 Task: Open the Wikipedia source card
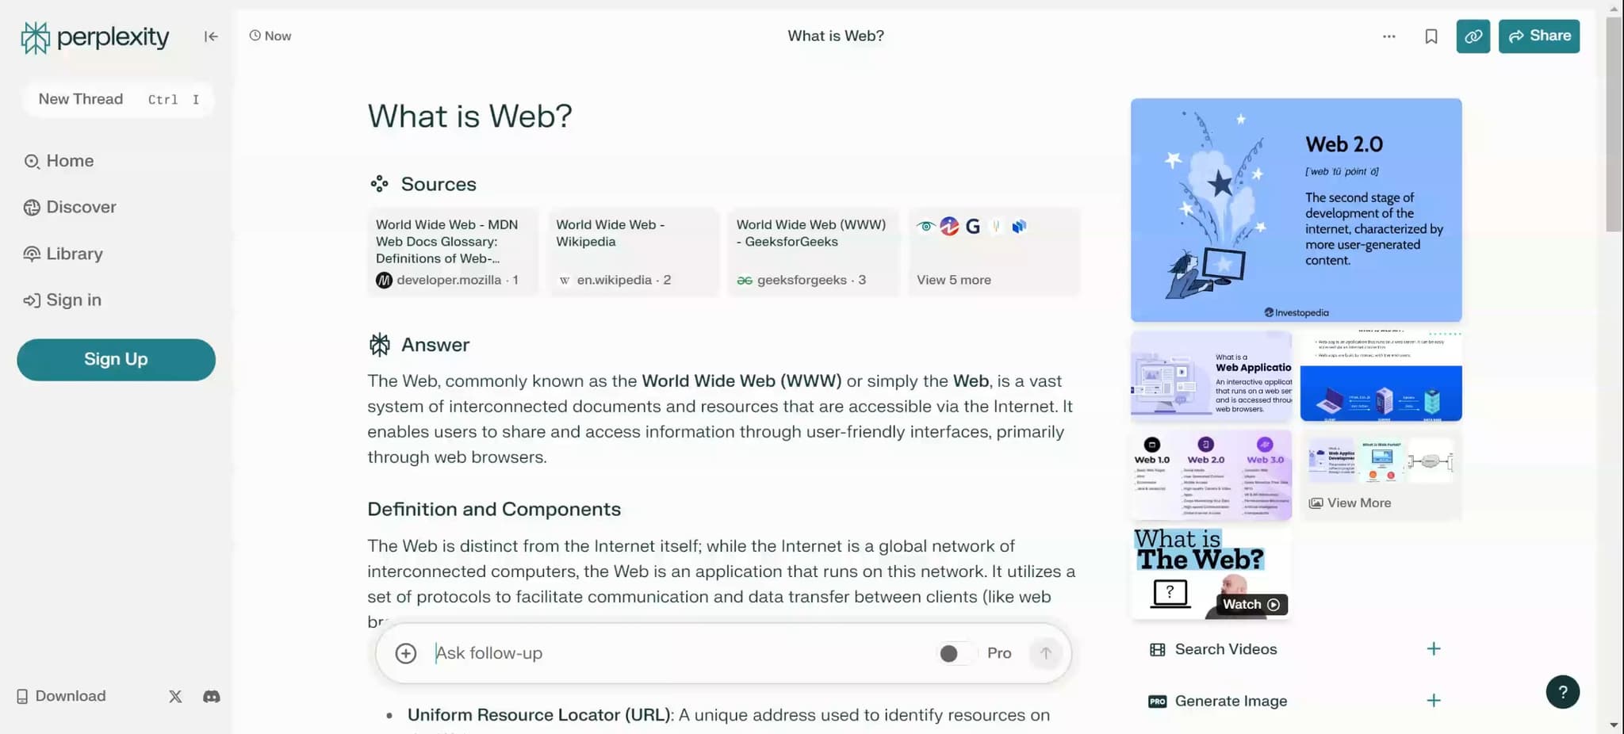coord(633,252)
